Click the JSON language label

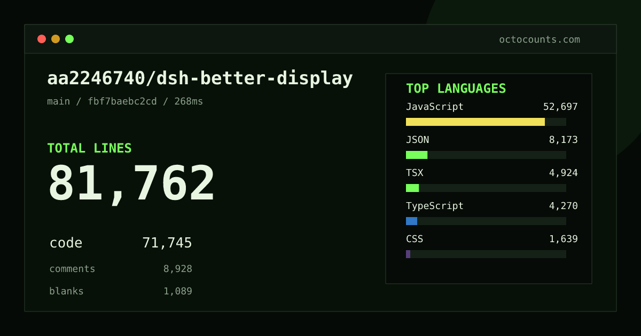click(x=417, y=140)
